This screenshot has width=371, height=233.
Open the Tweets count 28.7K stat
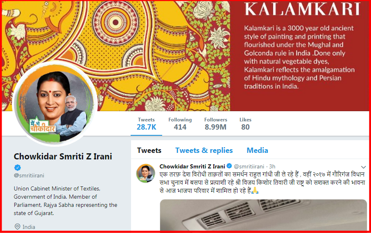(147, 124)
